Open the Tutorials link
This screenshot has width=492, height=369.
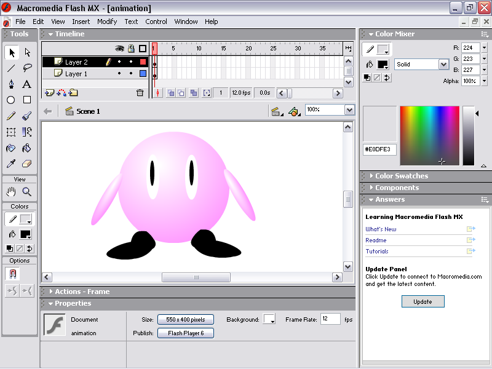[x=377, y=252]
